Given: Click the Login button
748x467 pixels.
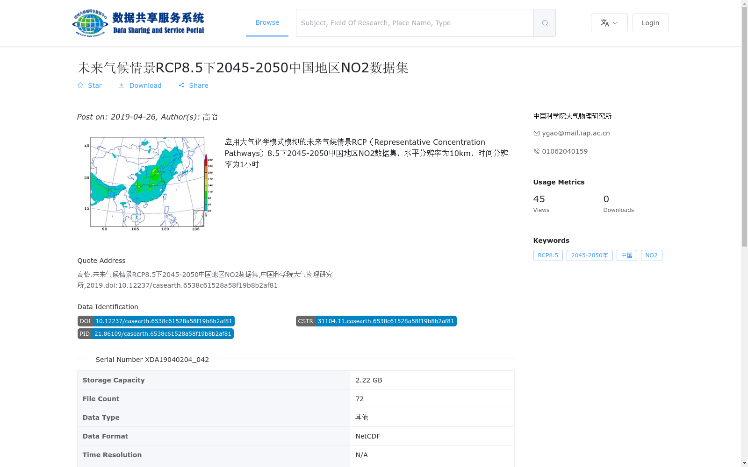Looking at the screenshot, I should click(650, 23).
